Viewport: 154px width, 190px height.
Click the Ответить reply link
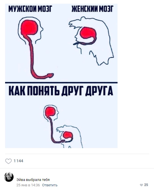(50, 185)
